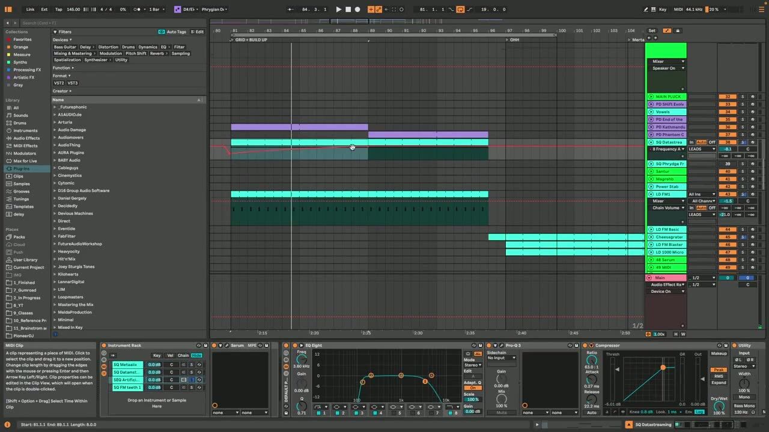Click the Cheesegrater track fold icon

651,237
